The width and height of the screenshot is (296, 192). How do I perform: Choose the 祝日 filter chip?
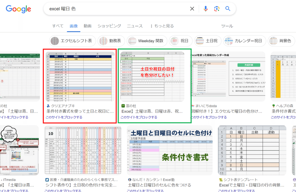[x=181, y=41]
